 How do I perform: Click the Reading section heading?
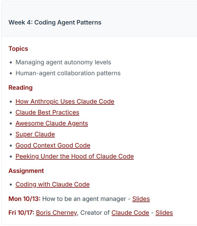(x=20, y=88)
